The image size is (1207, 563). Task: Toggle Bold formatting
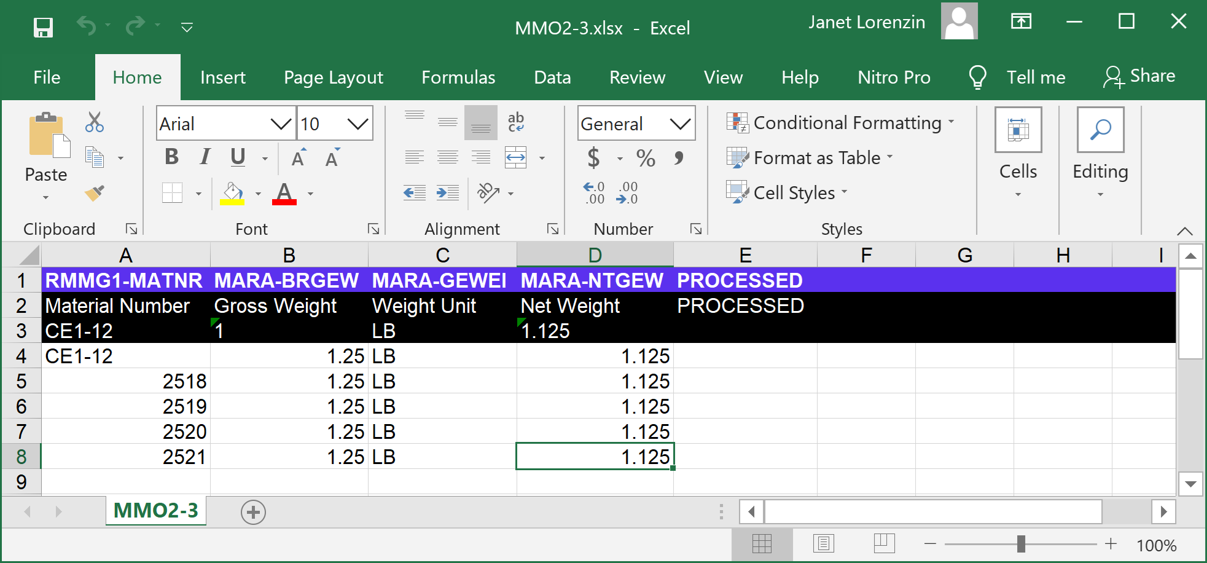(171, 157)
